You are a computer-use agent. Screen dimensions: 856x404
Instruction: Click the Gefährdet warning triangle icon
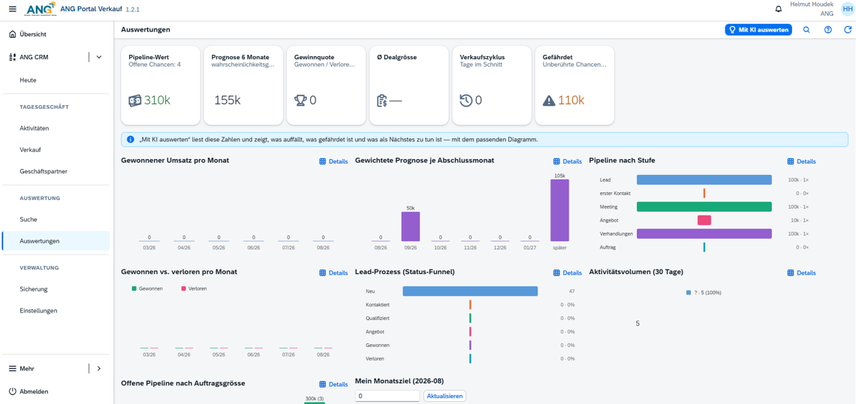(x=549, y=101)
